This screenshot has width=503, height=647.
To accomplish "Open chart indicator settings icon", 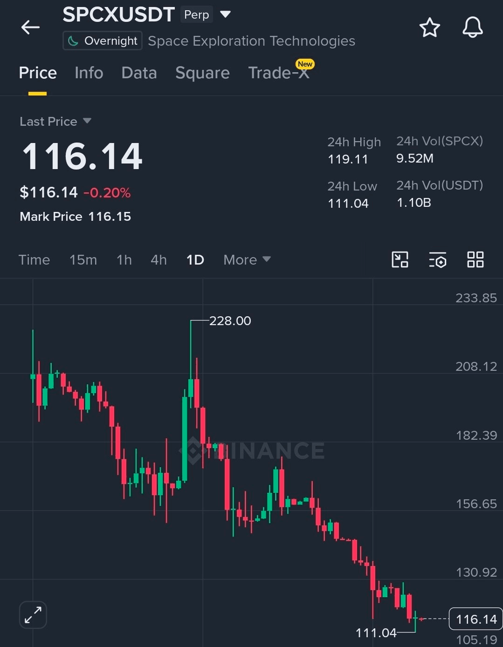I will [438, 259].
